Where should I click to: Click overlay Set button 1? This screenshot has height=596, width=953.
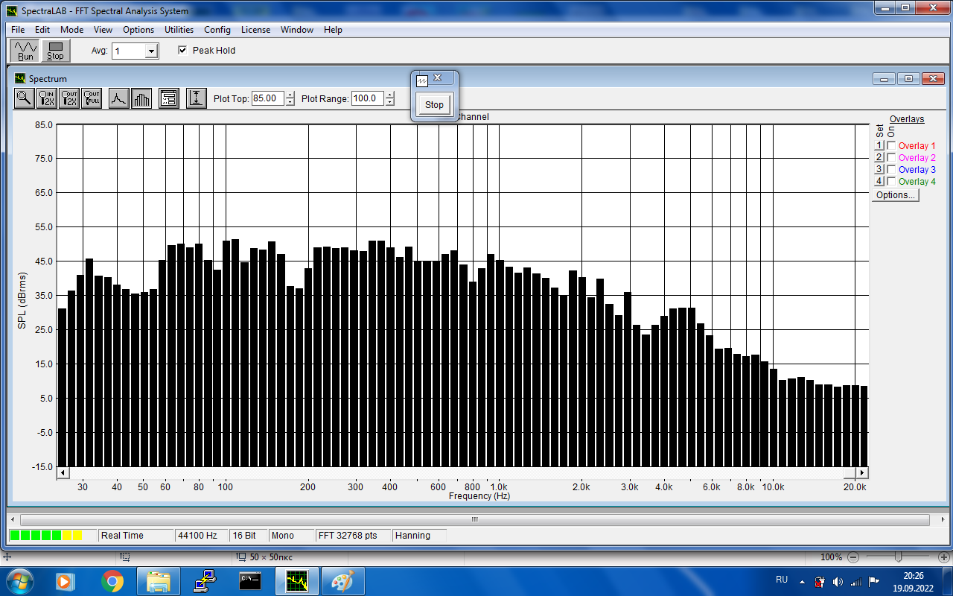879,146
